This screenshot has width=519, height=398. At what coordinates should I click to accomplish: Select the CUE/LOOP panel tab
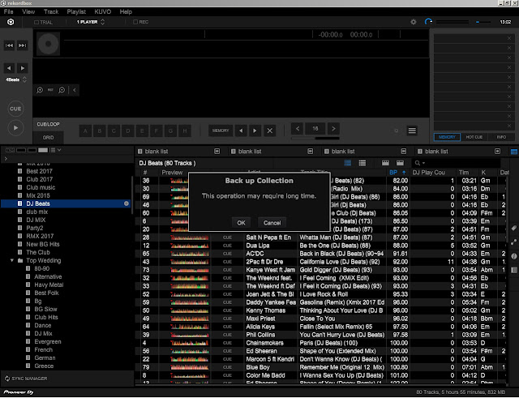pos(49,124)
